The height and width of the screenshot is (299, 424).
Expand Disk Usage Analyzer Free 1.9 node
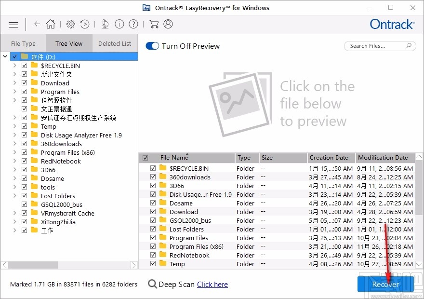click(x=14, y=135)
